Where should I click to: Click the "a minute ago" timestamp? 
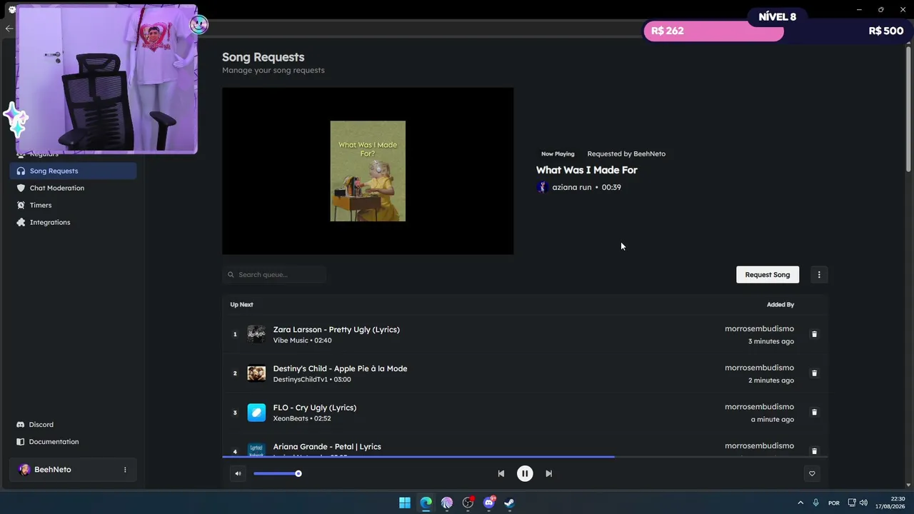(x=773, y=420)
